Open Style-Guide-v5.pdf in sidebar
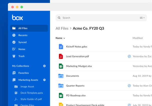Screen dimensions: 152x106 point(31,99)
